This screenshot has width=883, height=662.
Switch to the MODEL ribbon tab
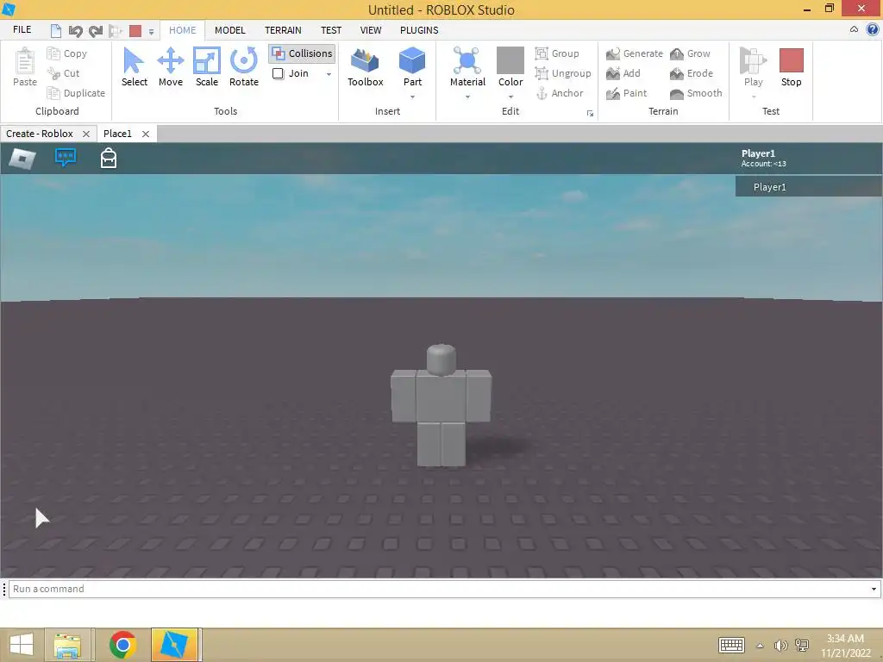[x=229, y=30]
